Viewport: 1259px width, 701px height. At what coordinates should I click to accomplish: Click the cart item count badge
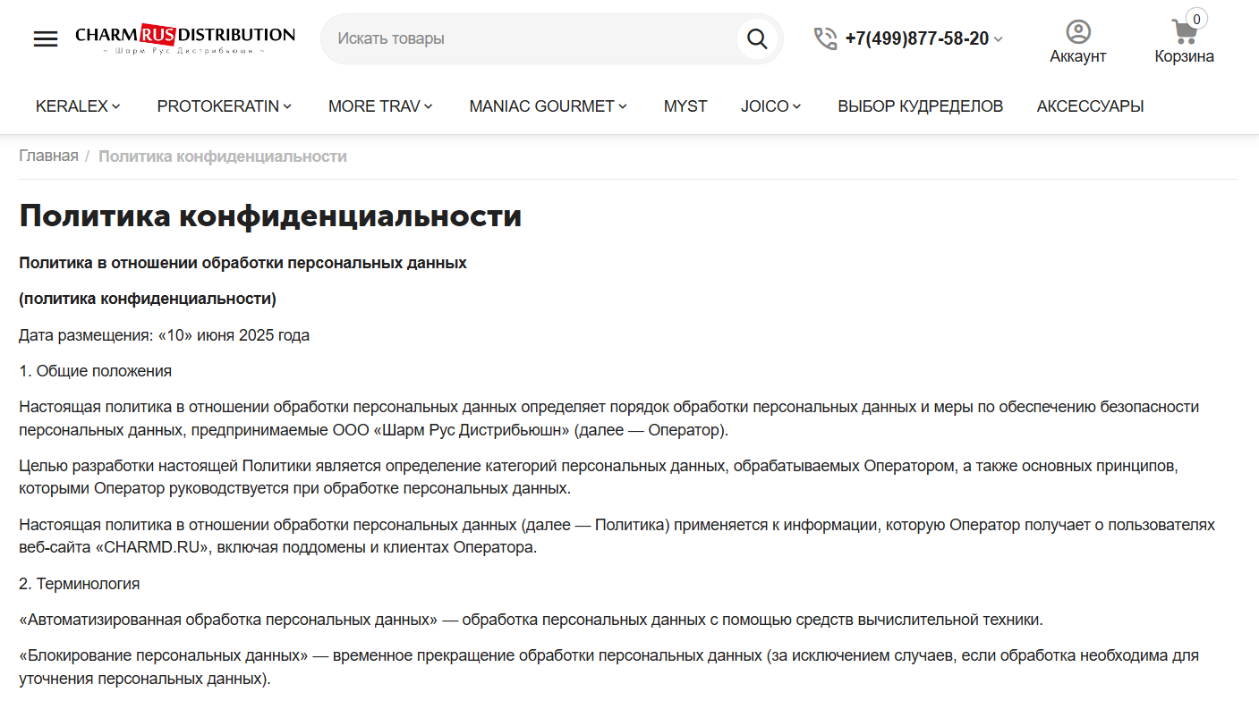tap(1196, 19)
